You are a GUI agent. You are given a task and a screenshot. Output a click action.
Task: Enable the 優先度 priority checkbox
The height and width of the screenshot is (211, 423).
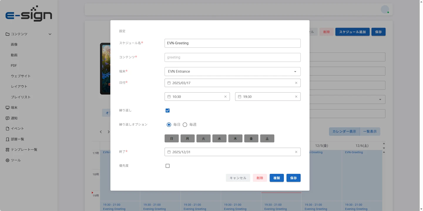[x=167, y=166]
